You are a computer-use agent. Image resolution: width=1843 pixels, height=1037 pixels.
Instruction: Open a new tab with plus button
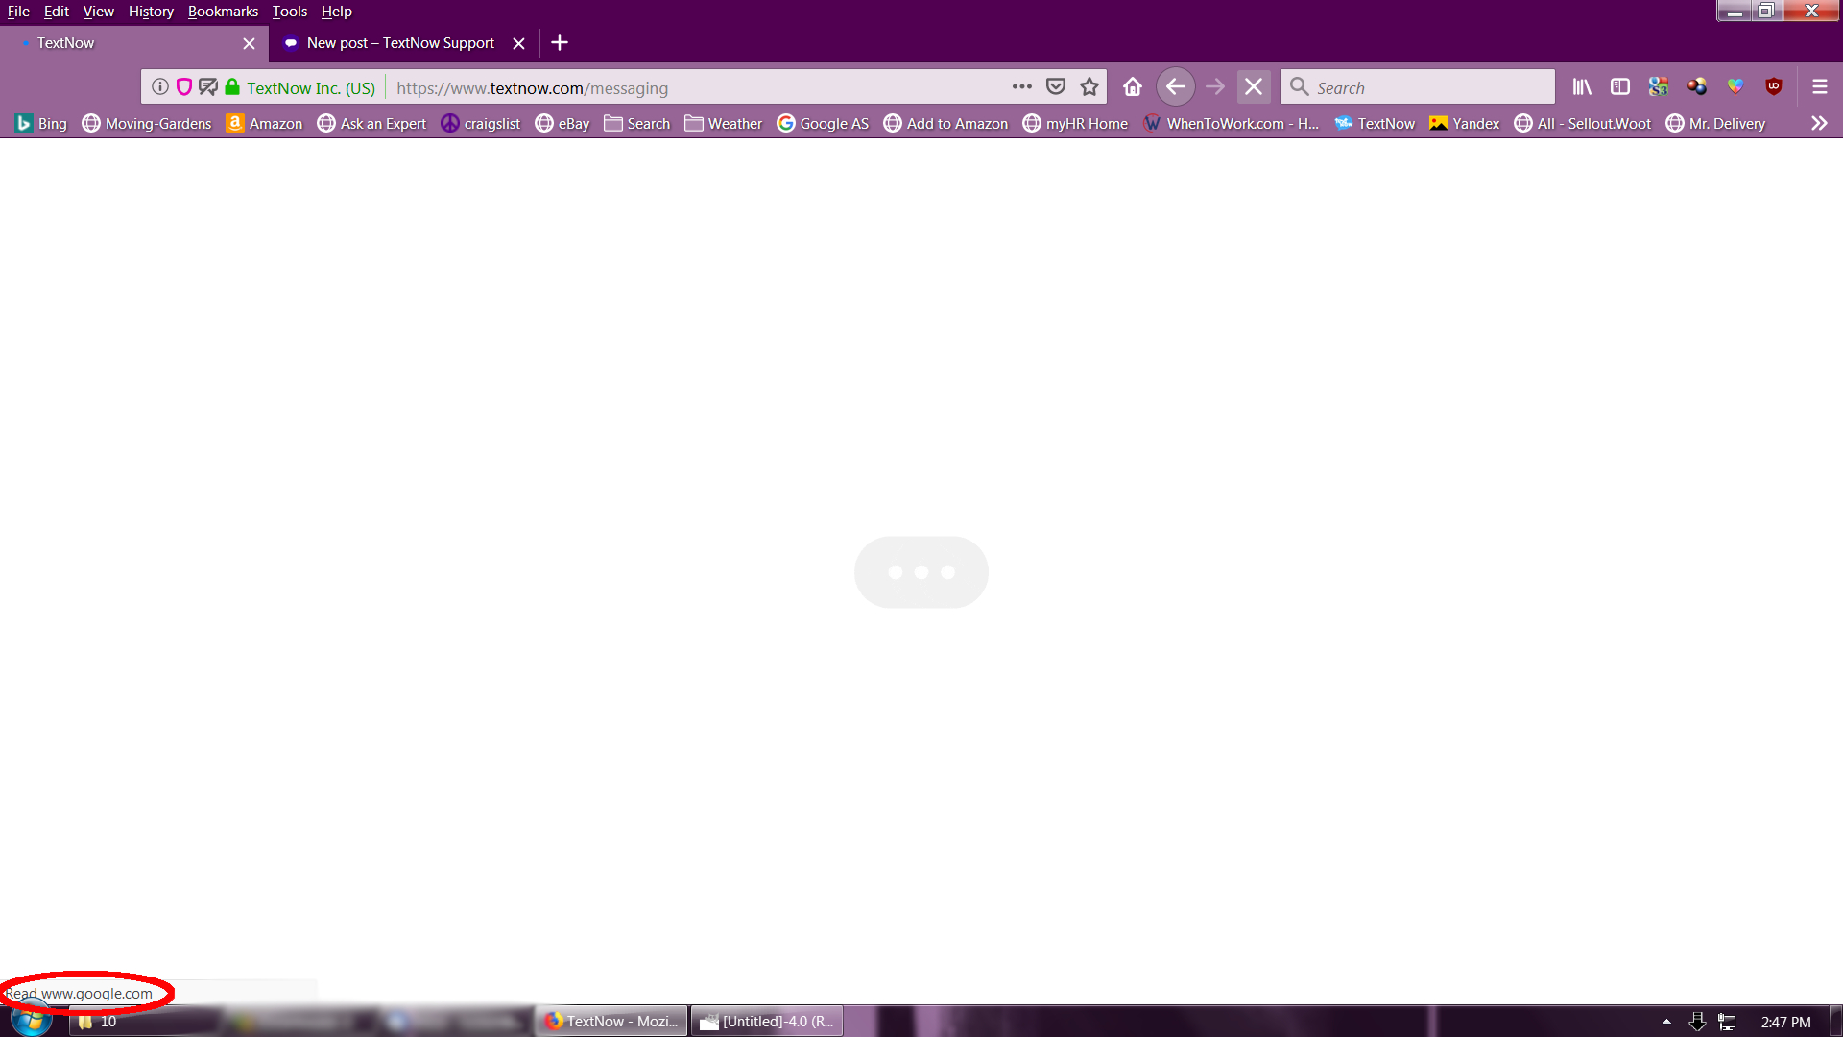click(x=560, y=43)
